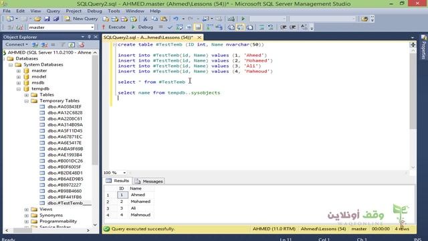Collapse the System Databases node

pyautogui.click(x=11, y=65)
